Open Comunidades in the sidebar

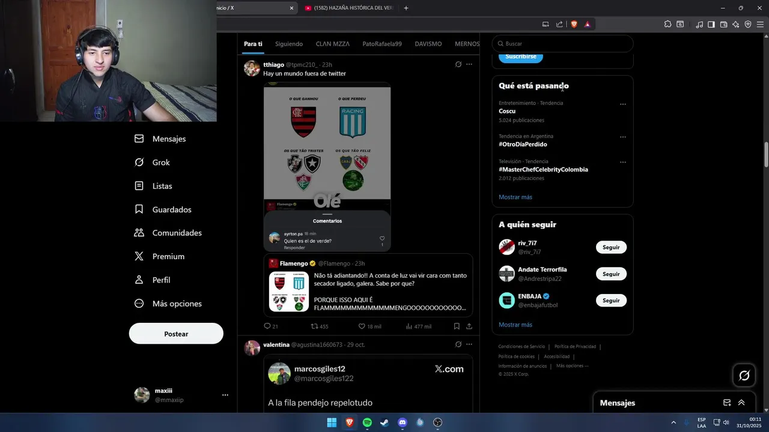(168, 233)
